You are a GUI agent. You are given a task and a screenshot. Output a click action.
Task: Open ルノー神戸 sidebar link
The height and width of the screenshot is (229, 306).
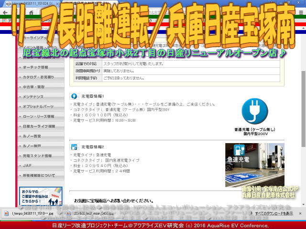point(41,146)
